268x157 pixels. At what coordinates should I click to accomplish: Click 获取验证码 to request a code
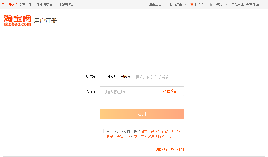tap(172, 91)
